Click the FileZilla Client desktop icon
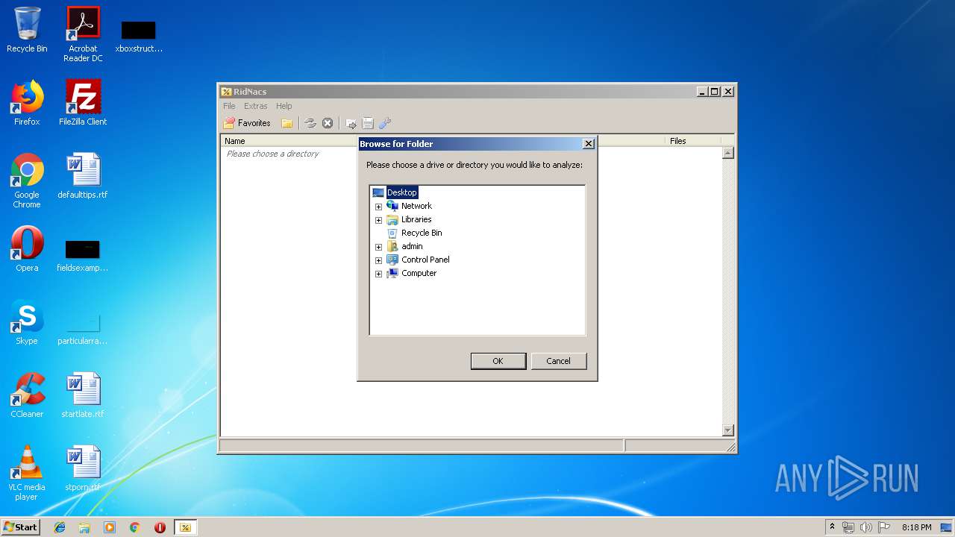This screenshot has width=955, height=537. (x=83, y=103)
